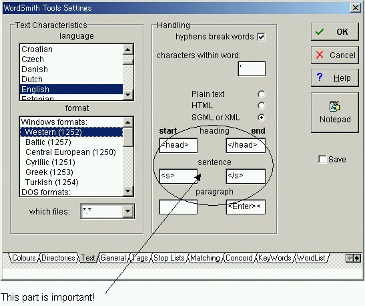Click the green checkmark OK button
The image size is (365, 306).
(335, 31)
